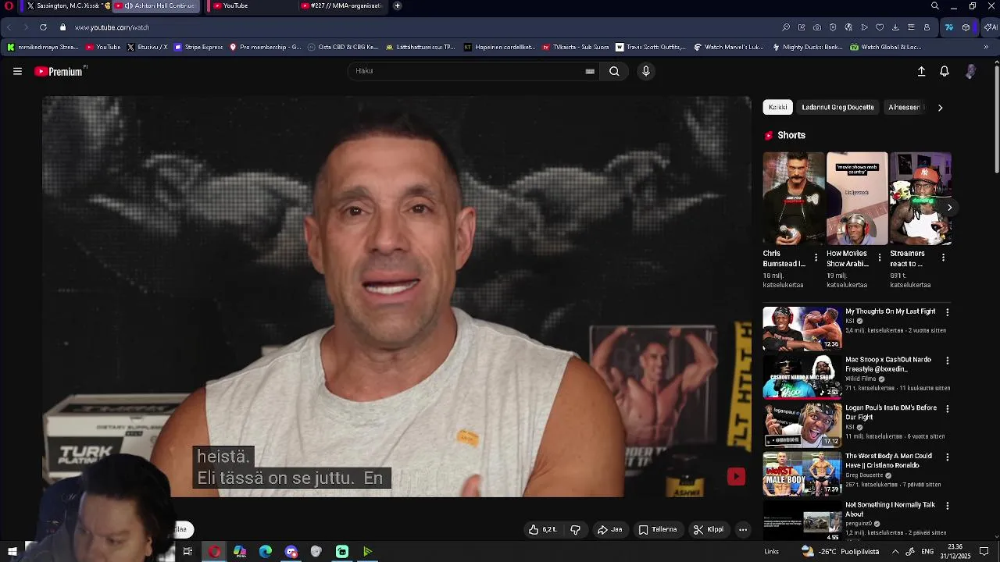This screenshot has height=562, width=1000.
Task: Click the address bar URL
Action: tap(112, 27)
